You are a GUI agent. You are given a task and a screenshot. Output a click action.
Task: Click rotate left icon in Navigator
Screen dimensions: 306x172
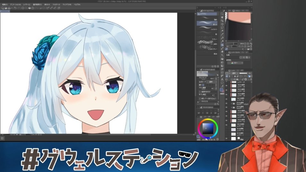(240, 47)
